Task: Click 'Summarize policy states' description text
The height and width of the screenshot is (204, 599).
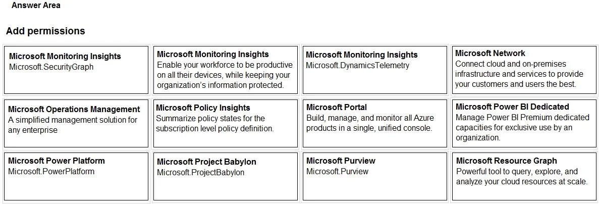Action: pos(215,123)
